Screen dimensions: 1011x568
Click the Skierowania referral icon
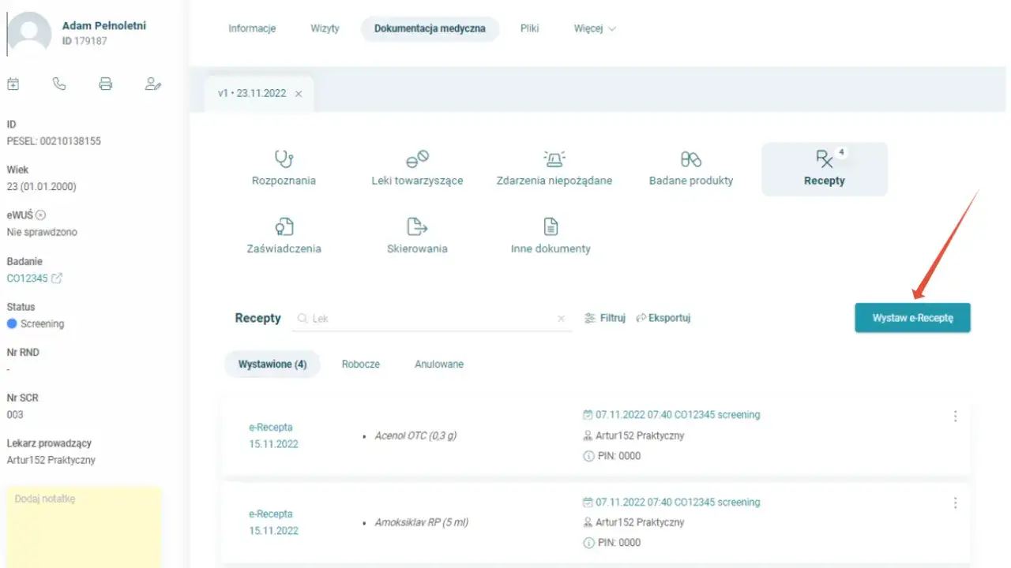point(417,227)
